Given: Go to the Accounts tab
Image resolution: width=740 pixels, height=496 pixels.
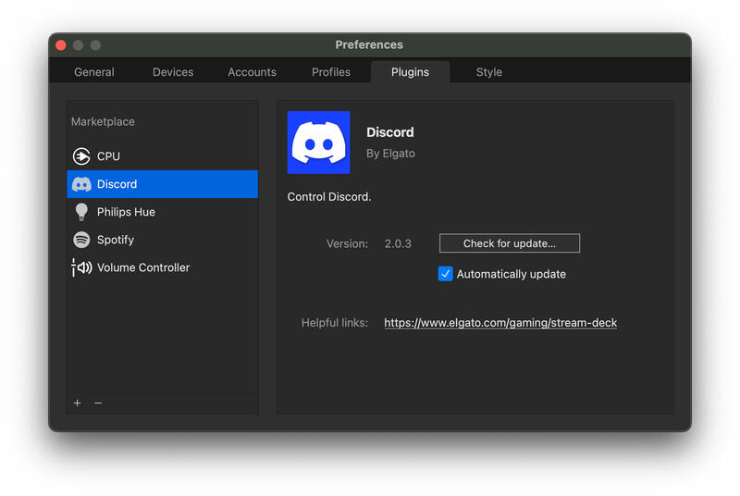Looking at the screenshot, I should coord(252,72).
